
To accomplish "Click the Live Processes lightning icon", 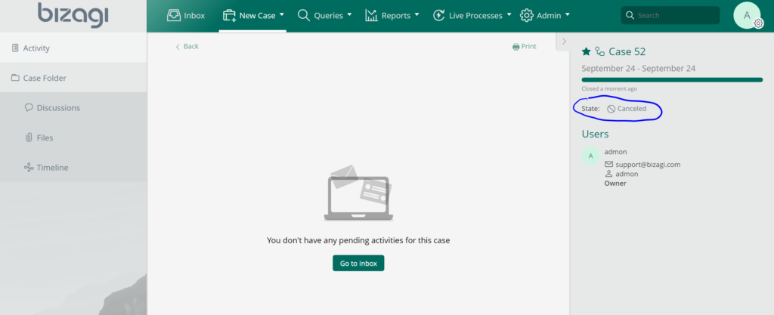I will pyautogui.click(x=439, y=15).
